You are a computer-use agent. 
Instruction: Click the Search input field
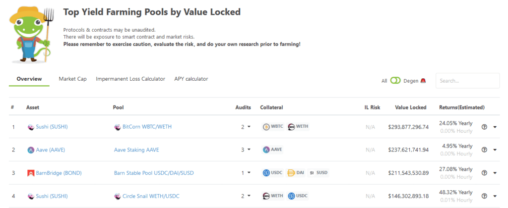467,81
